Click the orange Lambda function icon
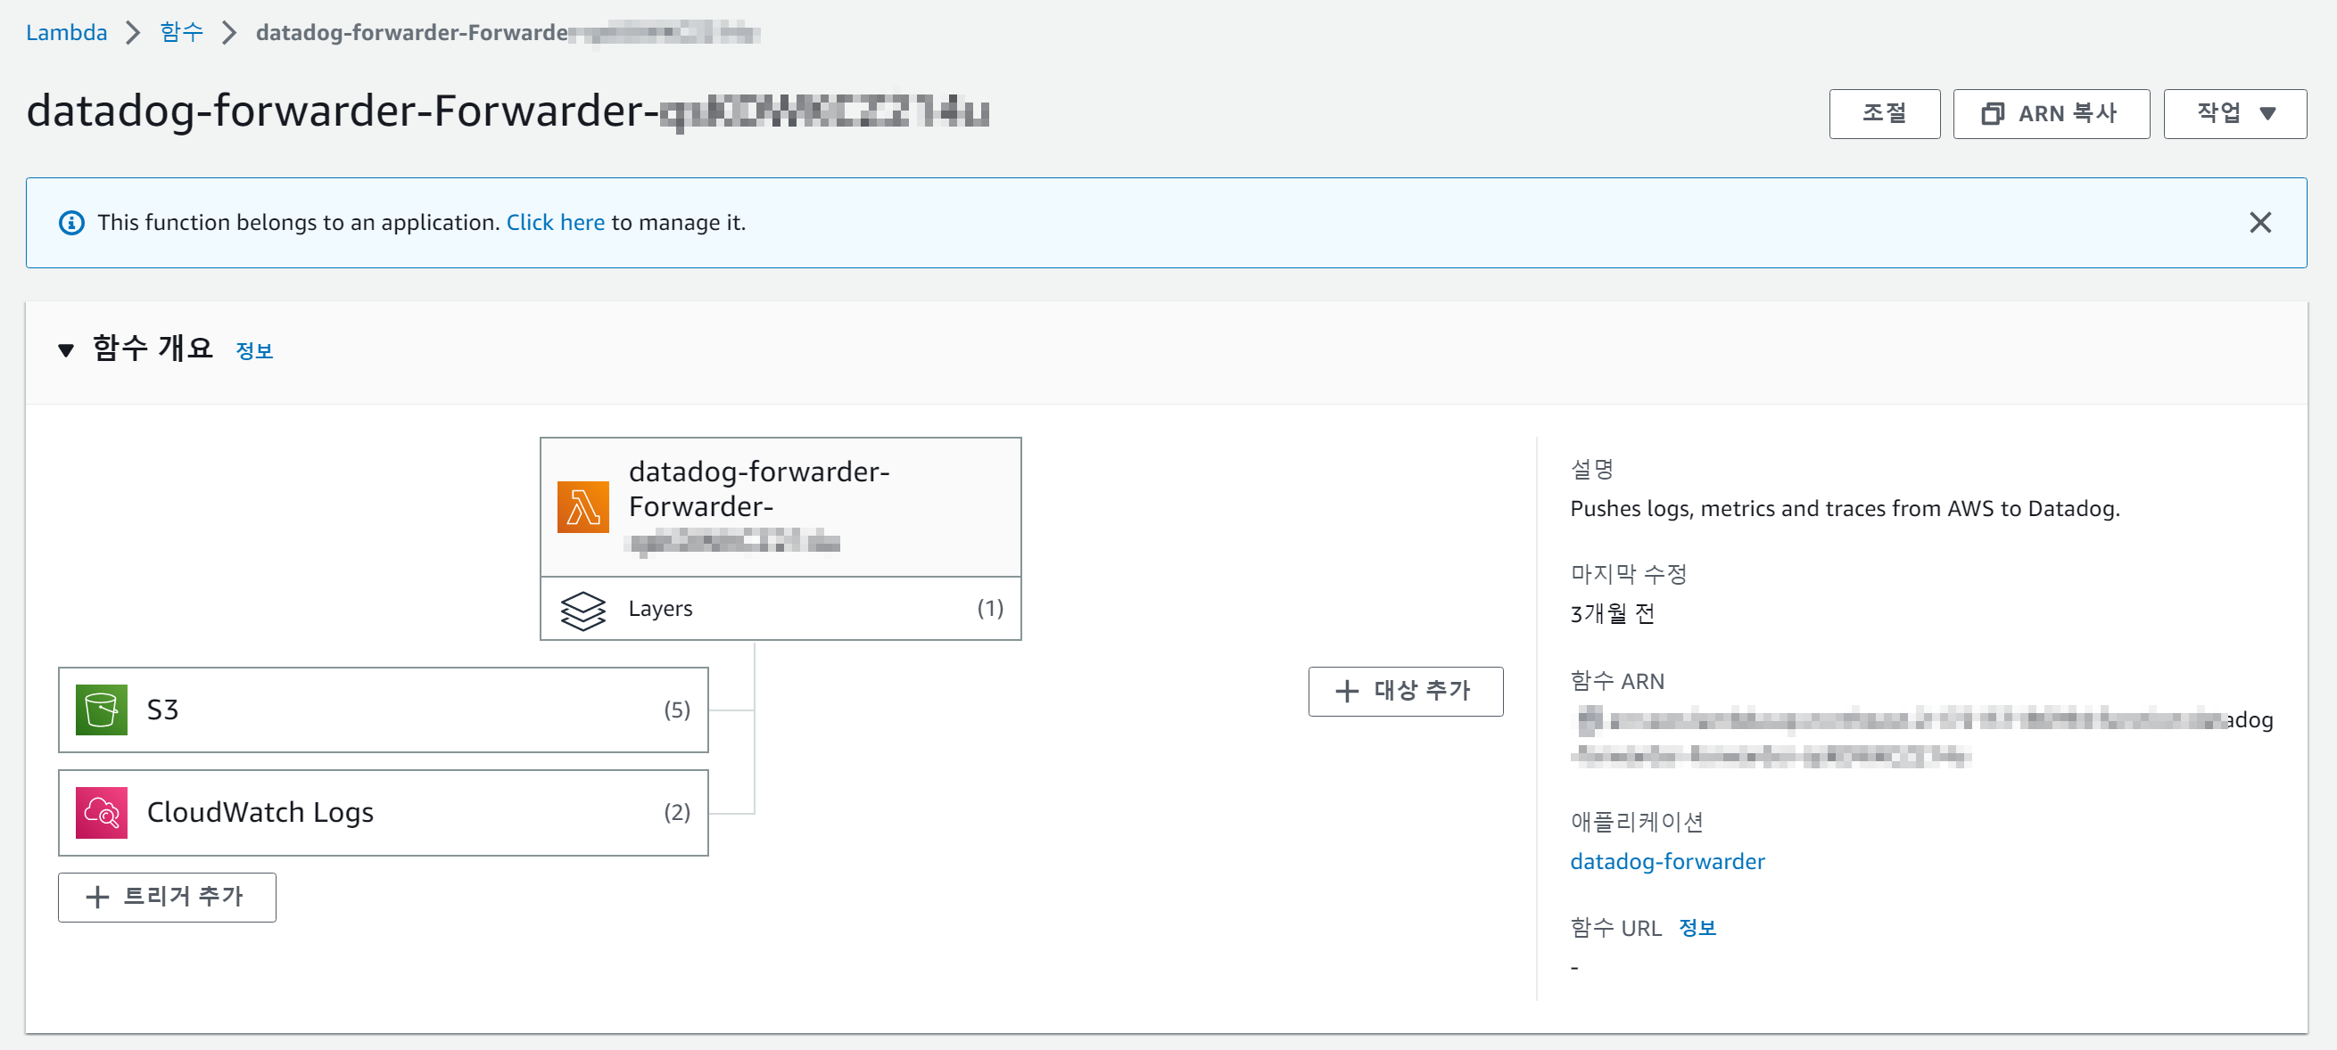This screenshot has height=1050, width=2337. 582,507
